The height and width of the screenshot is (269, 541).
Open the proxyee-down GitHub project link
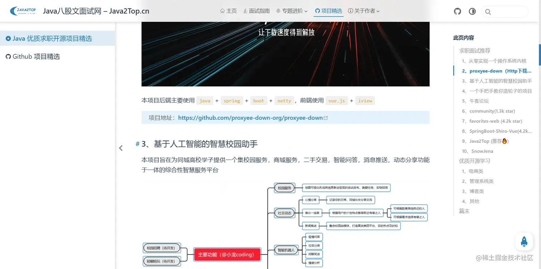point(250,118)
